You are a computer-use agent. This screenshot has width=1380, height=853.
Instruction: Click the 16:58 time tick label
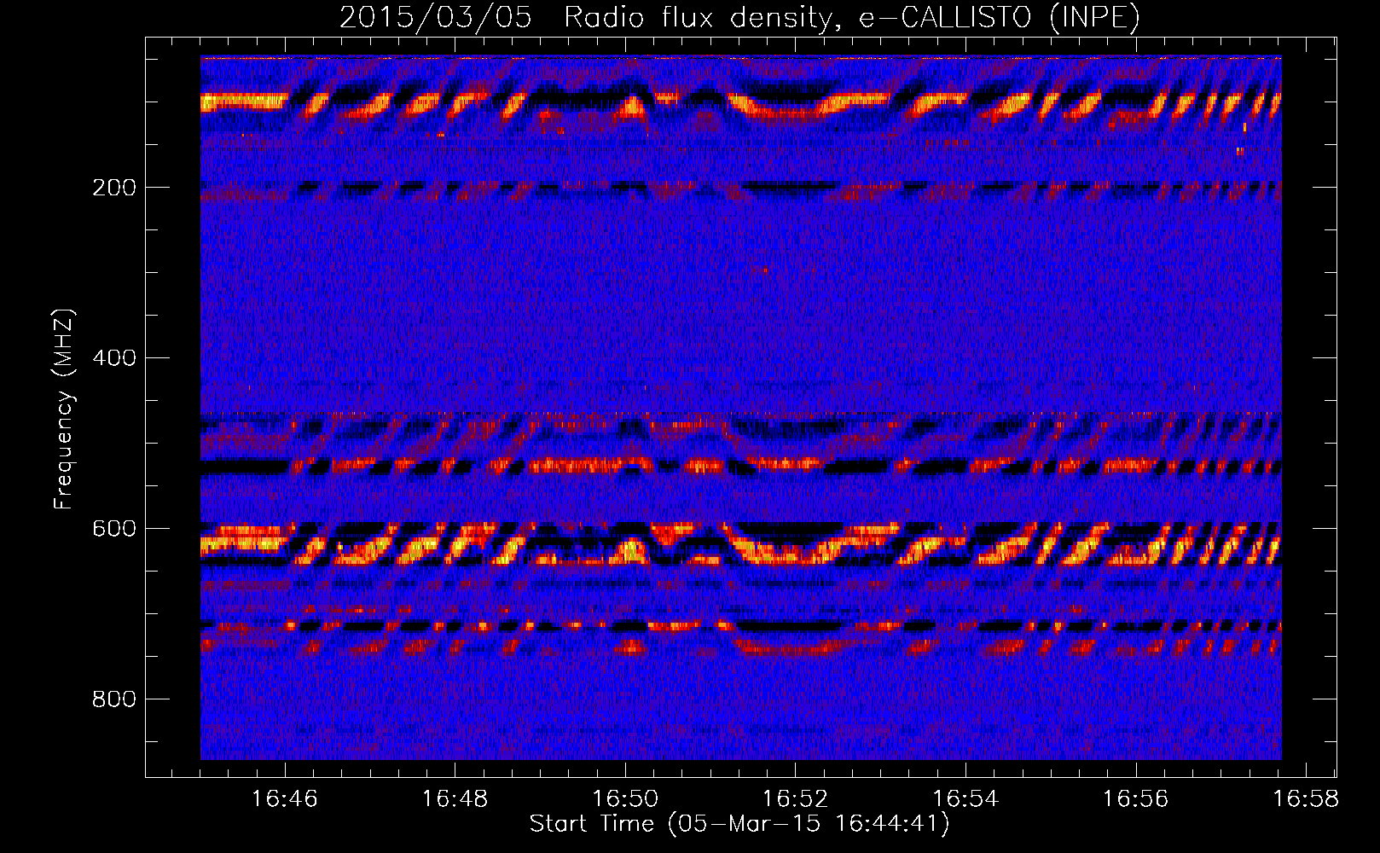(1306, 799)
